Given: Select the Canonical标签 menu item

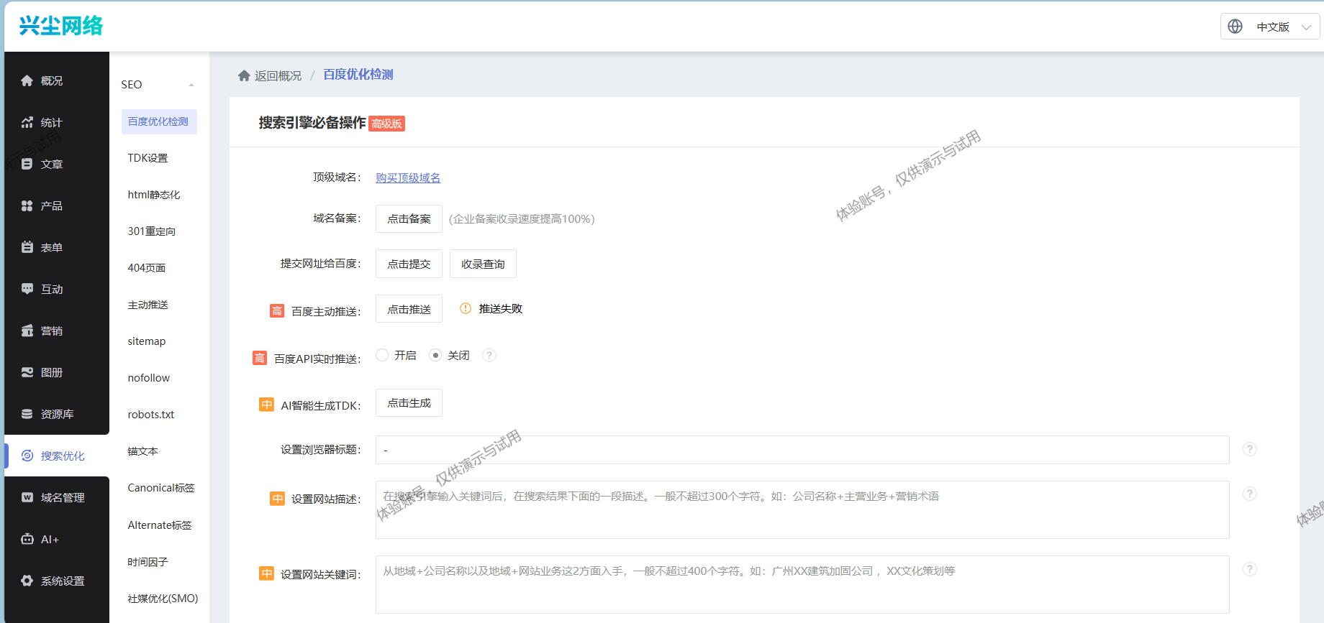Looking at the screenshot, I should coord(161,488).
